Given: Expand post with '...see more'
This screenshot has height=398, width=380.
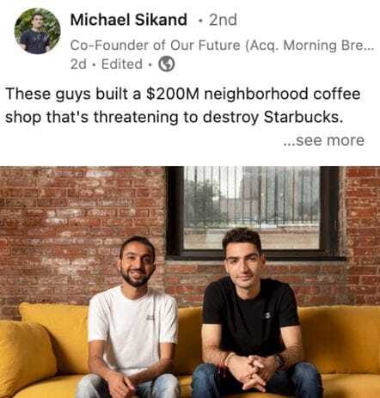Looking at the screenshot, I should pyautogui.click(x=324, y=140).
